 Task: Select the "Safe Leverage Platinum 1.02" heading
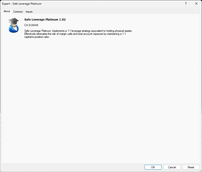coord(45,19)
